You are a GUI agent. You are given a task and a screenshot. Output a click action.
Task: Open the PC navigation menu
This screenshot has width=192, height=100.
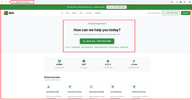click(x=62, y=13)
